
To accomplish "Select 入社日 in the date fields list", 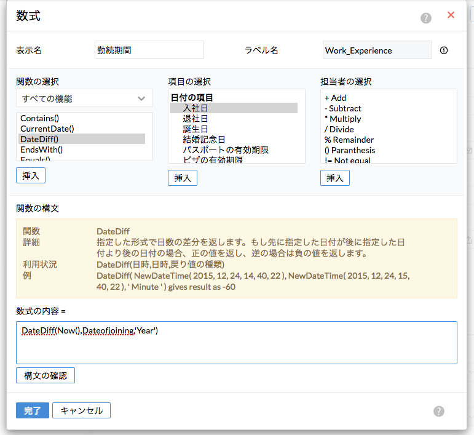I will (196, 108).
